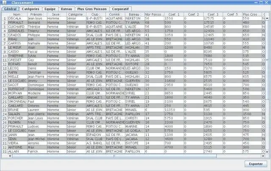
Task: Select the GRADOS name cell
Action: pos(17,35)
